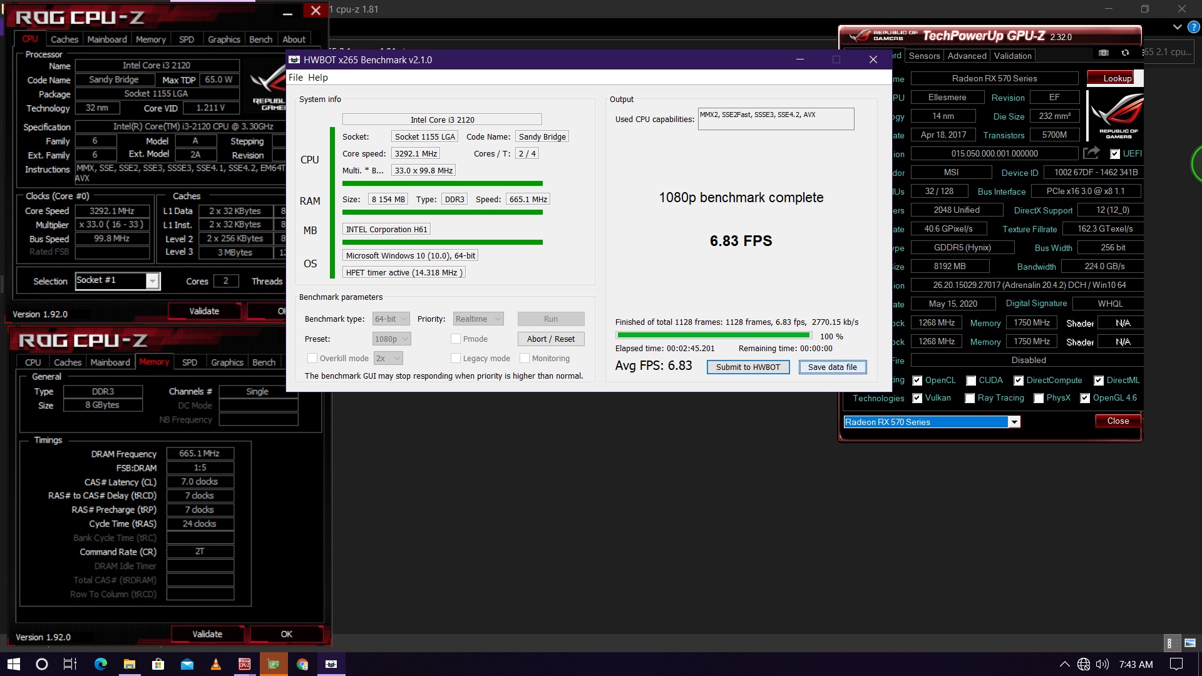Open the volume speaker tray icon
This screenshot has height=676, width=1202.
point(1102,664)
